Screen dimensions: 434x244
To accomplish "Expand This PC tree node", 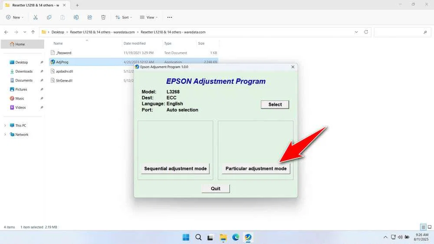I will coord(5,125).
